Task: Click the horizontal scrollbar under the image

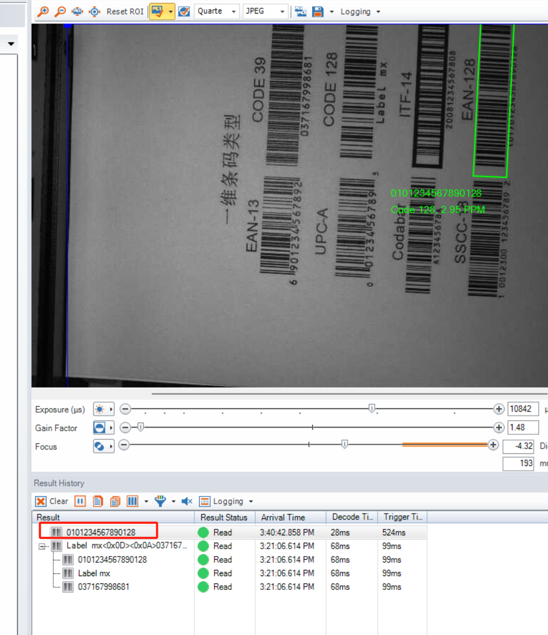Action: pos(349,394)
